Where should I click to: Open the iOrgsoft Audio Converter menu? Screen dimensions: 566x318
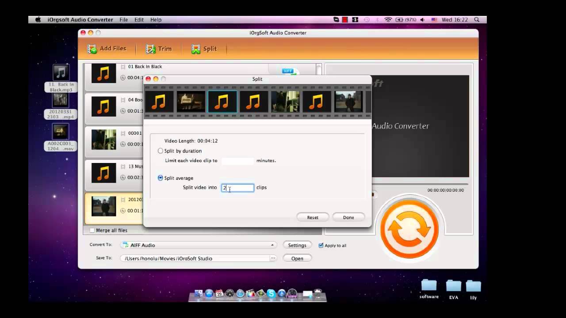[x=80, y=20]
